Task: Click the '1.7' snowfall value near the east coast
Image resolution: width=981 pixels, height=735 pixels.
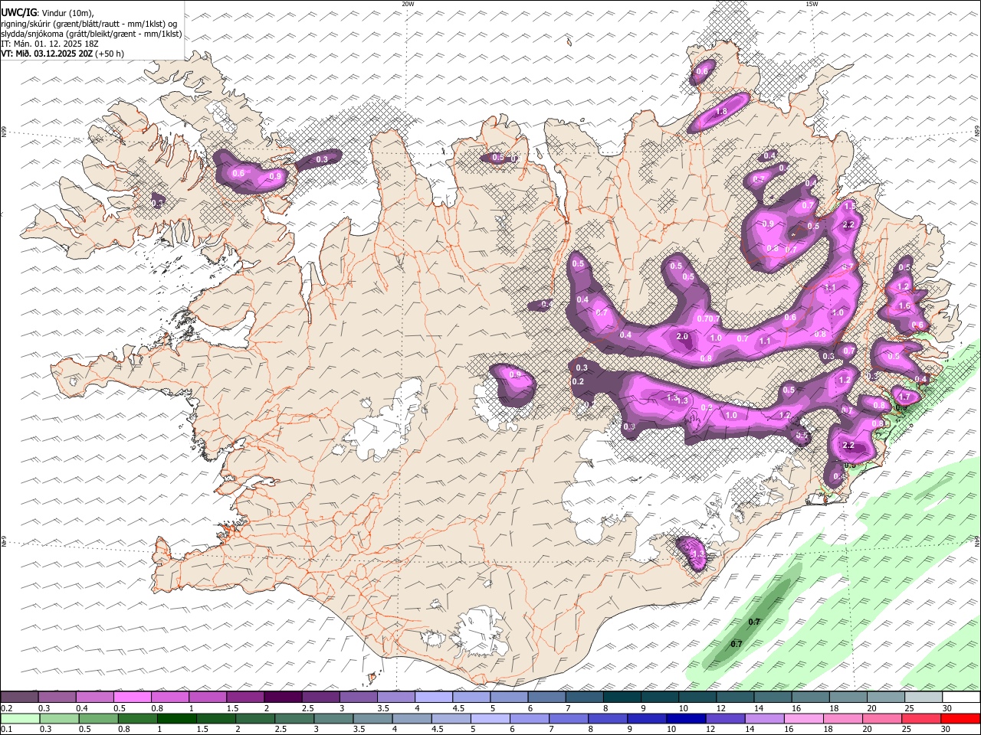Action: 904,397
